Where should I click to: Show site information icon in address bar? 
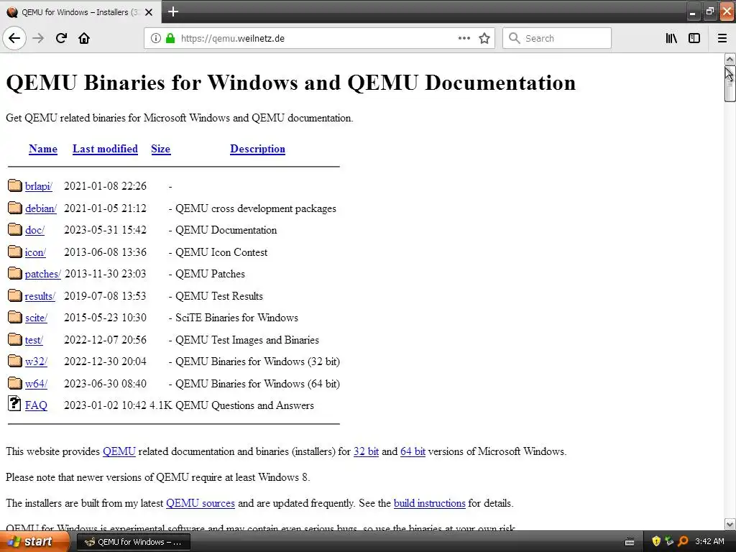pos(155,39)
